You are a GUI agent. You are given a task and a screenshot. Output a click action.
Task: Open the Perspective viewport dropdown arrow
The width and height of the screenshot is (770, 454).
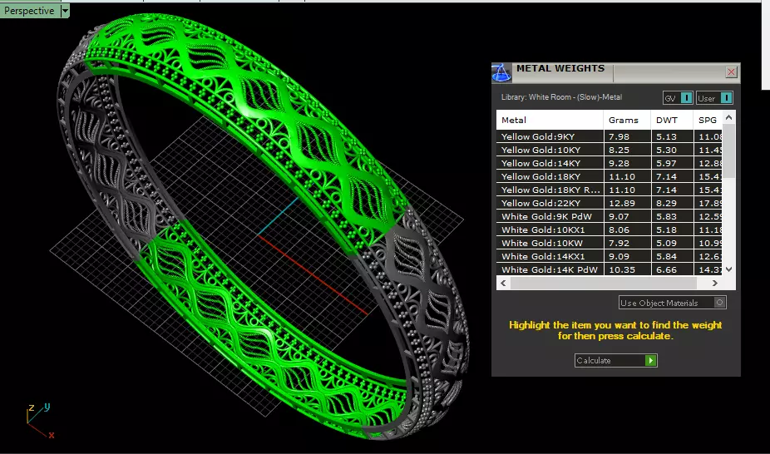pyautogui.click(x=65, y=10)
